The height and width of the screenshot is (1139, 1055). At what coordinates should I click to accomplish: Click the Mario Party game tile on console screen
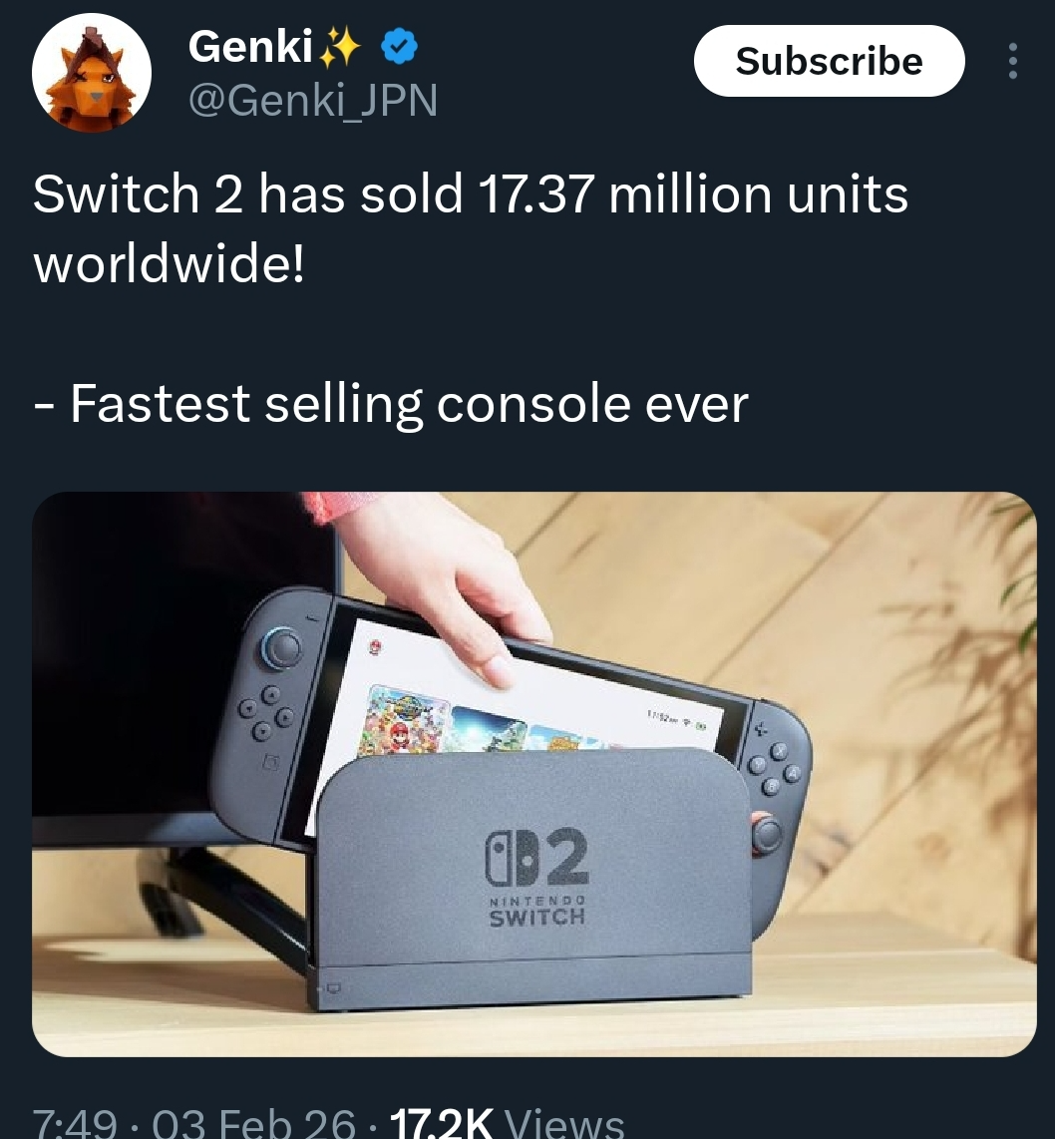405,720
